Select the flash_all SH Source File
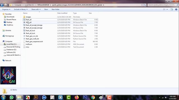179x100 pixels. pos(60,22)
